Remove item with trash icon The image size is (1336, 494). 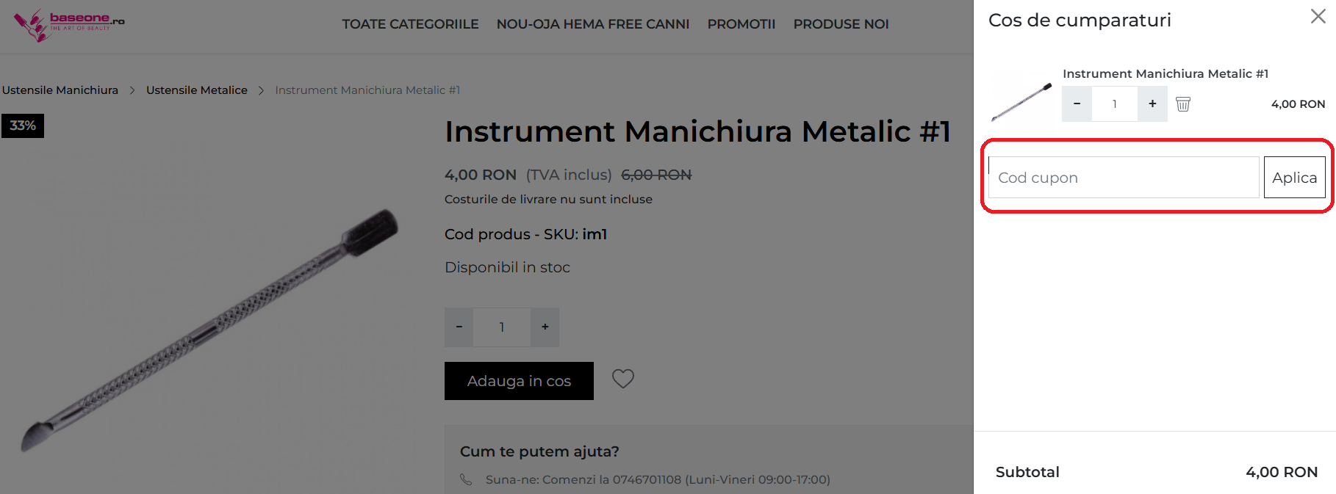(x=1183, y=104)
